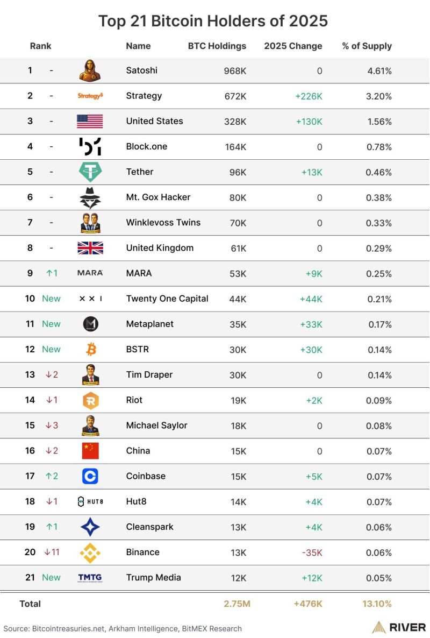Click the Winklevoss Twins portrait
The height and width of the screenshot is (638, 430).
coord(90,223)
